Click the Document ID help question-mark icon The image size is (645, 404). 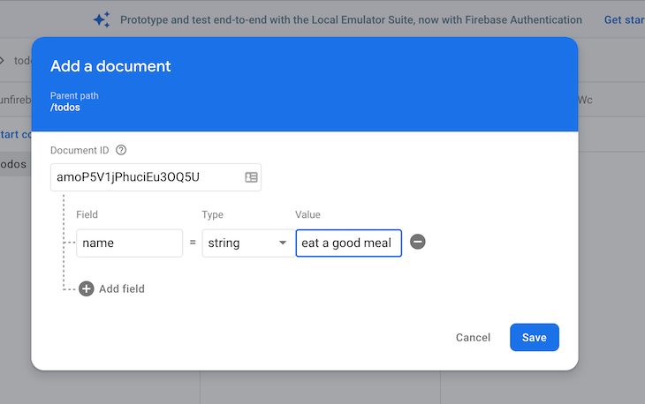pos(121,150)
